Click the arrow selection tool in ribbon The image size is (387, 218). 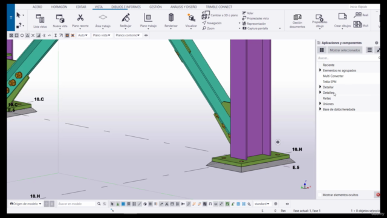[x=18, y=15]
